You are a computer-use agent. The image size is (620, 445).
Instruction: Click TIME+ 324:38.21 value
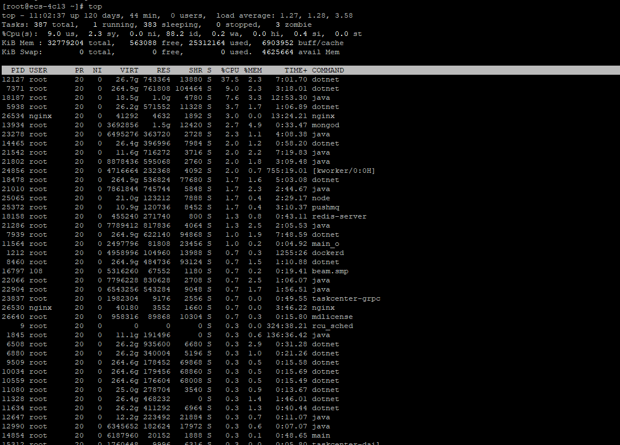click(x=287, y=326)
